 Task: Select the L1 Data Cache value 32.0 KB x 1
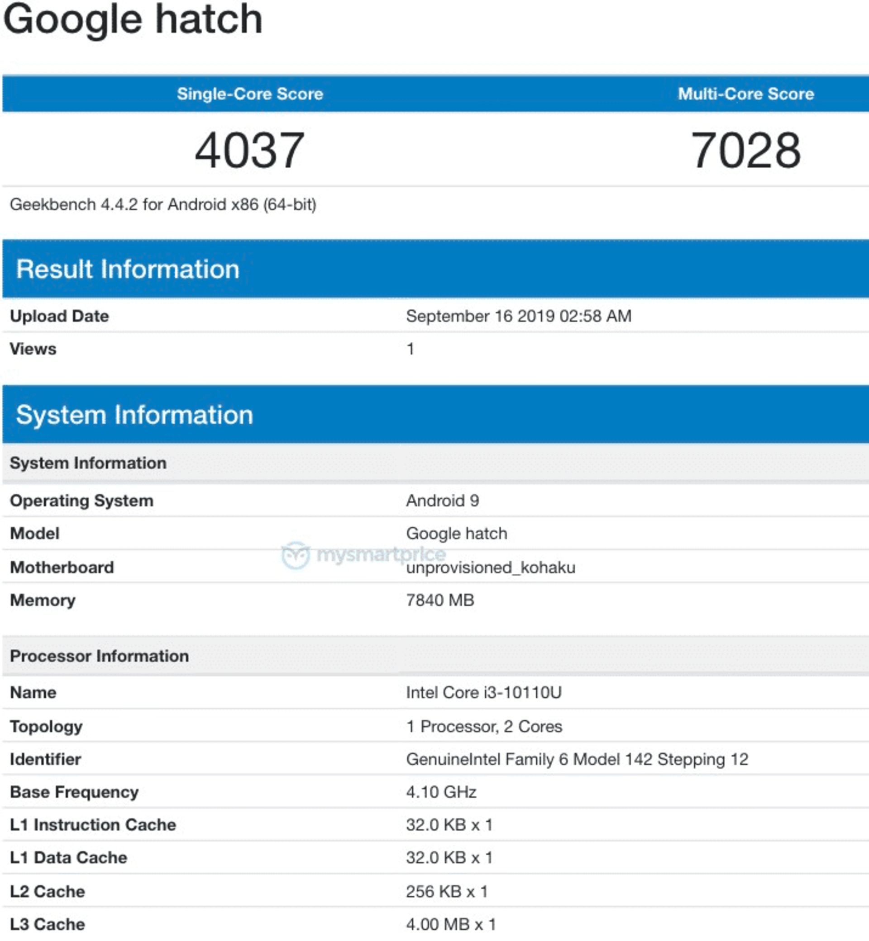pyautogui.click(x=449, y=858)
